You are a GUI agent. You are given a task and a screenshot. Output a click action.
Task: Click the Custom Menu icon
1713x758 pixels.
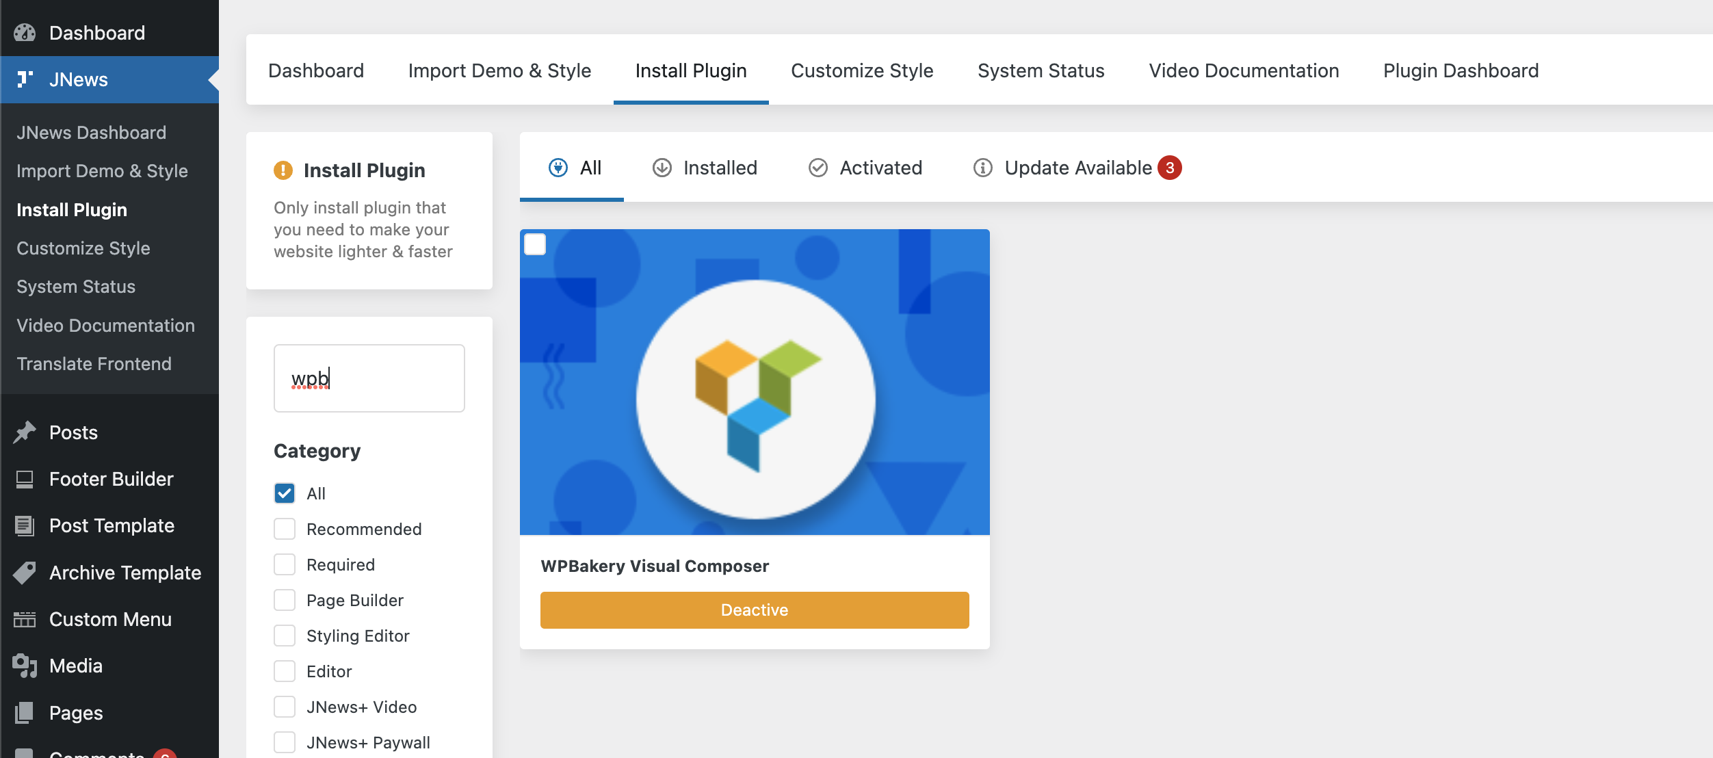click(25, 619)
